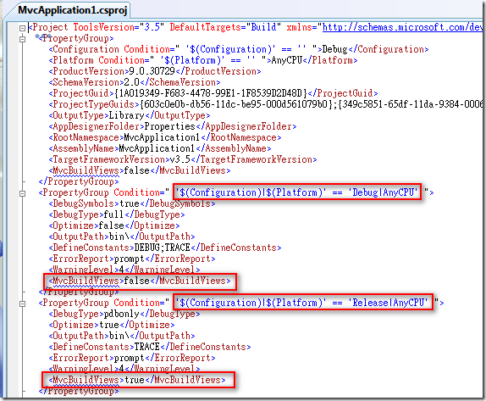486x401 pixels.
Task: Click DefineConstants DEBUG;TRACE line
Action: pyautogui.click(x=165, y=248)
